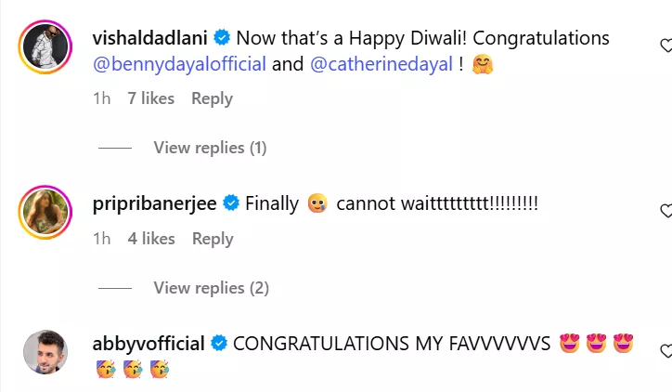View the 7 likes on vishaldadlani's comment

151,98
